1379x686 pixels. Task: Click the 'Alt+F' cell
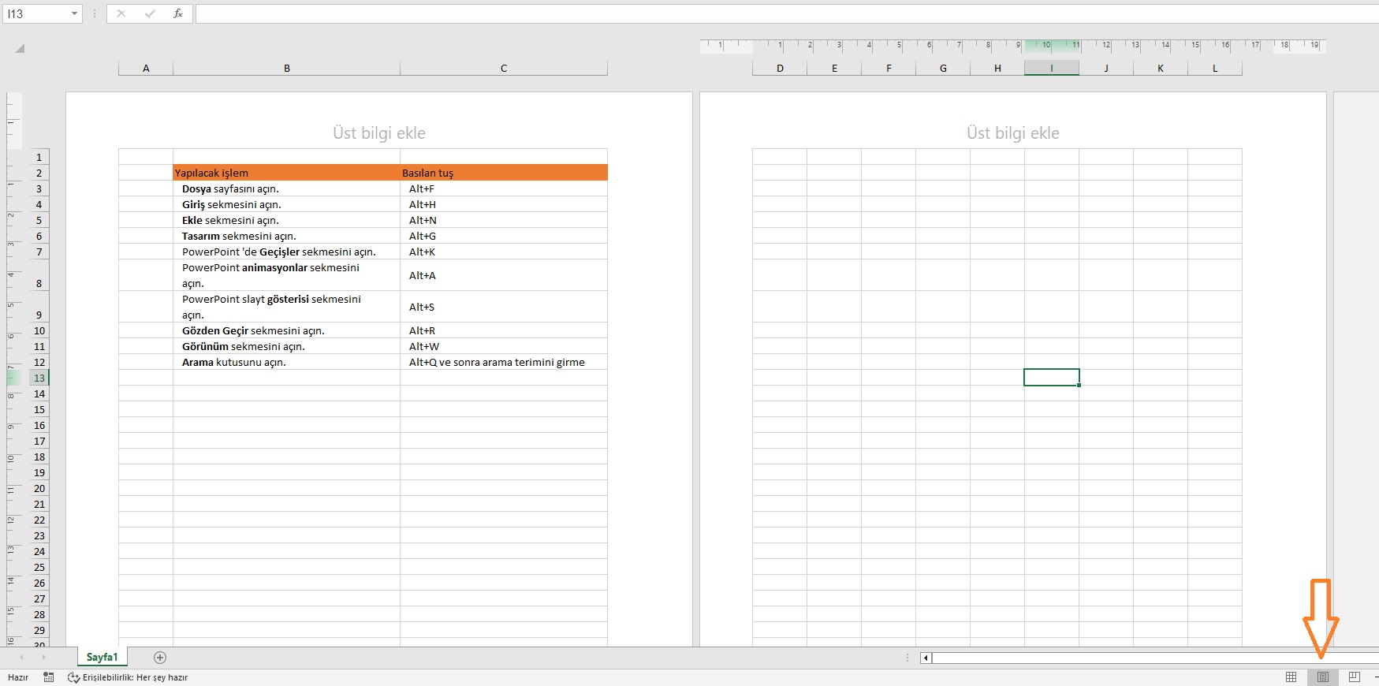504,188
